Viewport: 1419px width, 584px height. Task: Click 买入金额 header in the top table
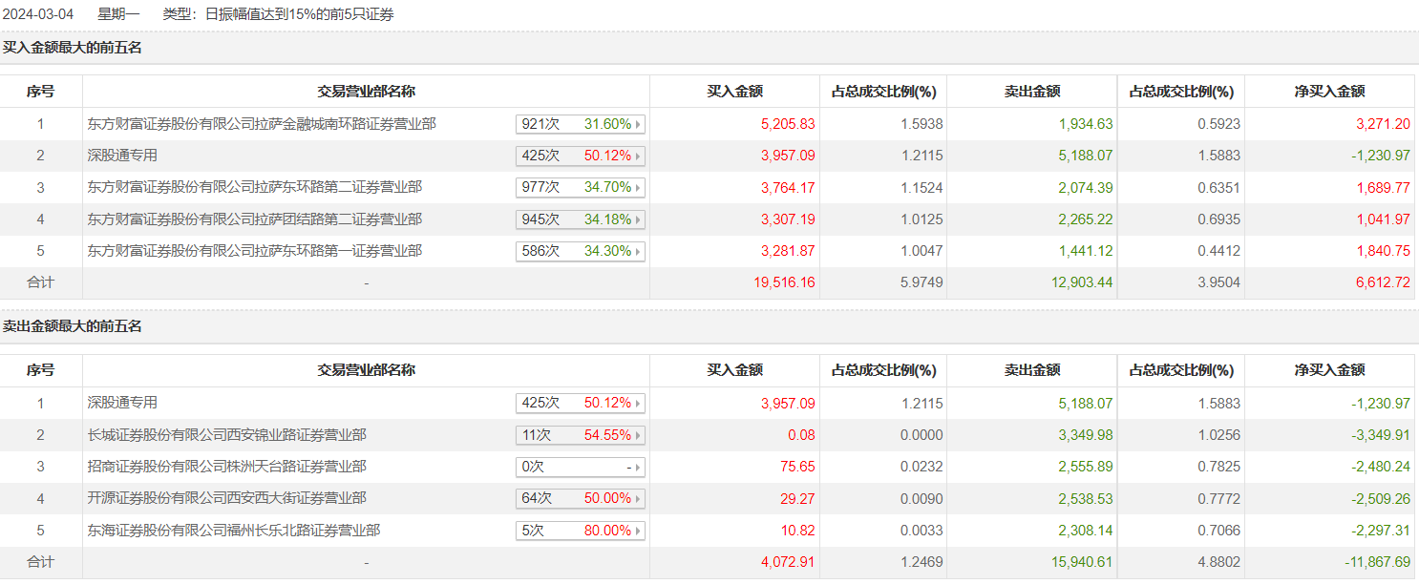(x=734, y=92)
